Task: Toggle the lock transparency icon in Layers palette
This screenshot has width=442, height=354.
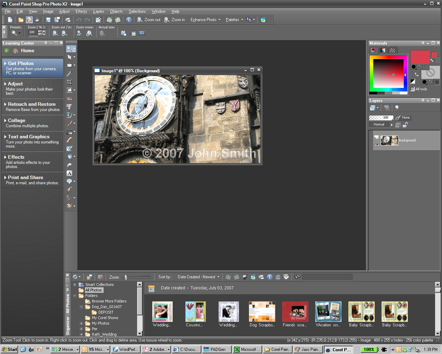Action: tap(405, 124)
